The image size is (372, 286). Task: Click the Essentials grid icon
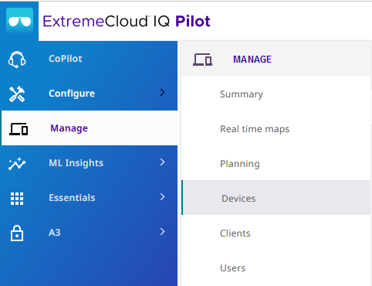tap(17, 199)
